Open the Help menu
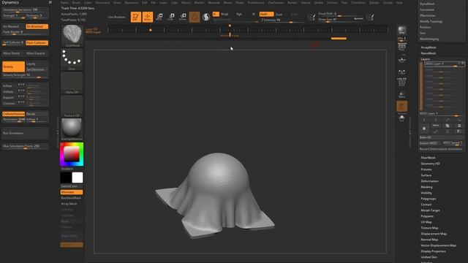468x263 pixels. [399, 2]
